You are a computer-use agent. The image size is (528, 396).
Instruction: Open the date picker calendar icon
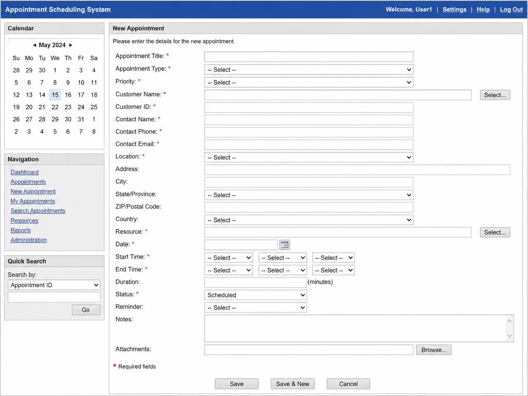coord(285,245)
